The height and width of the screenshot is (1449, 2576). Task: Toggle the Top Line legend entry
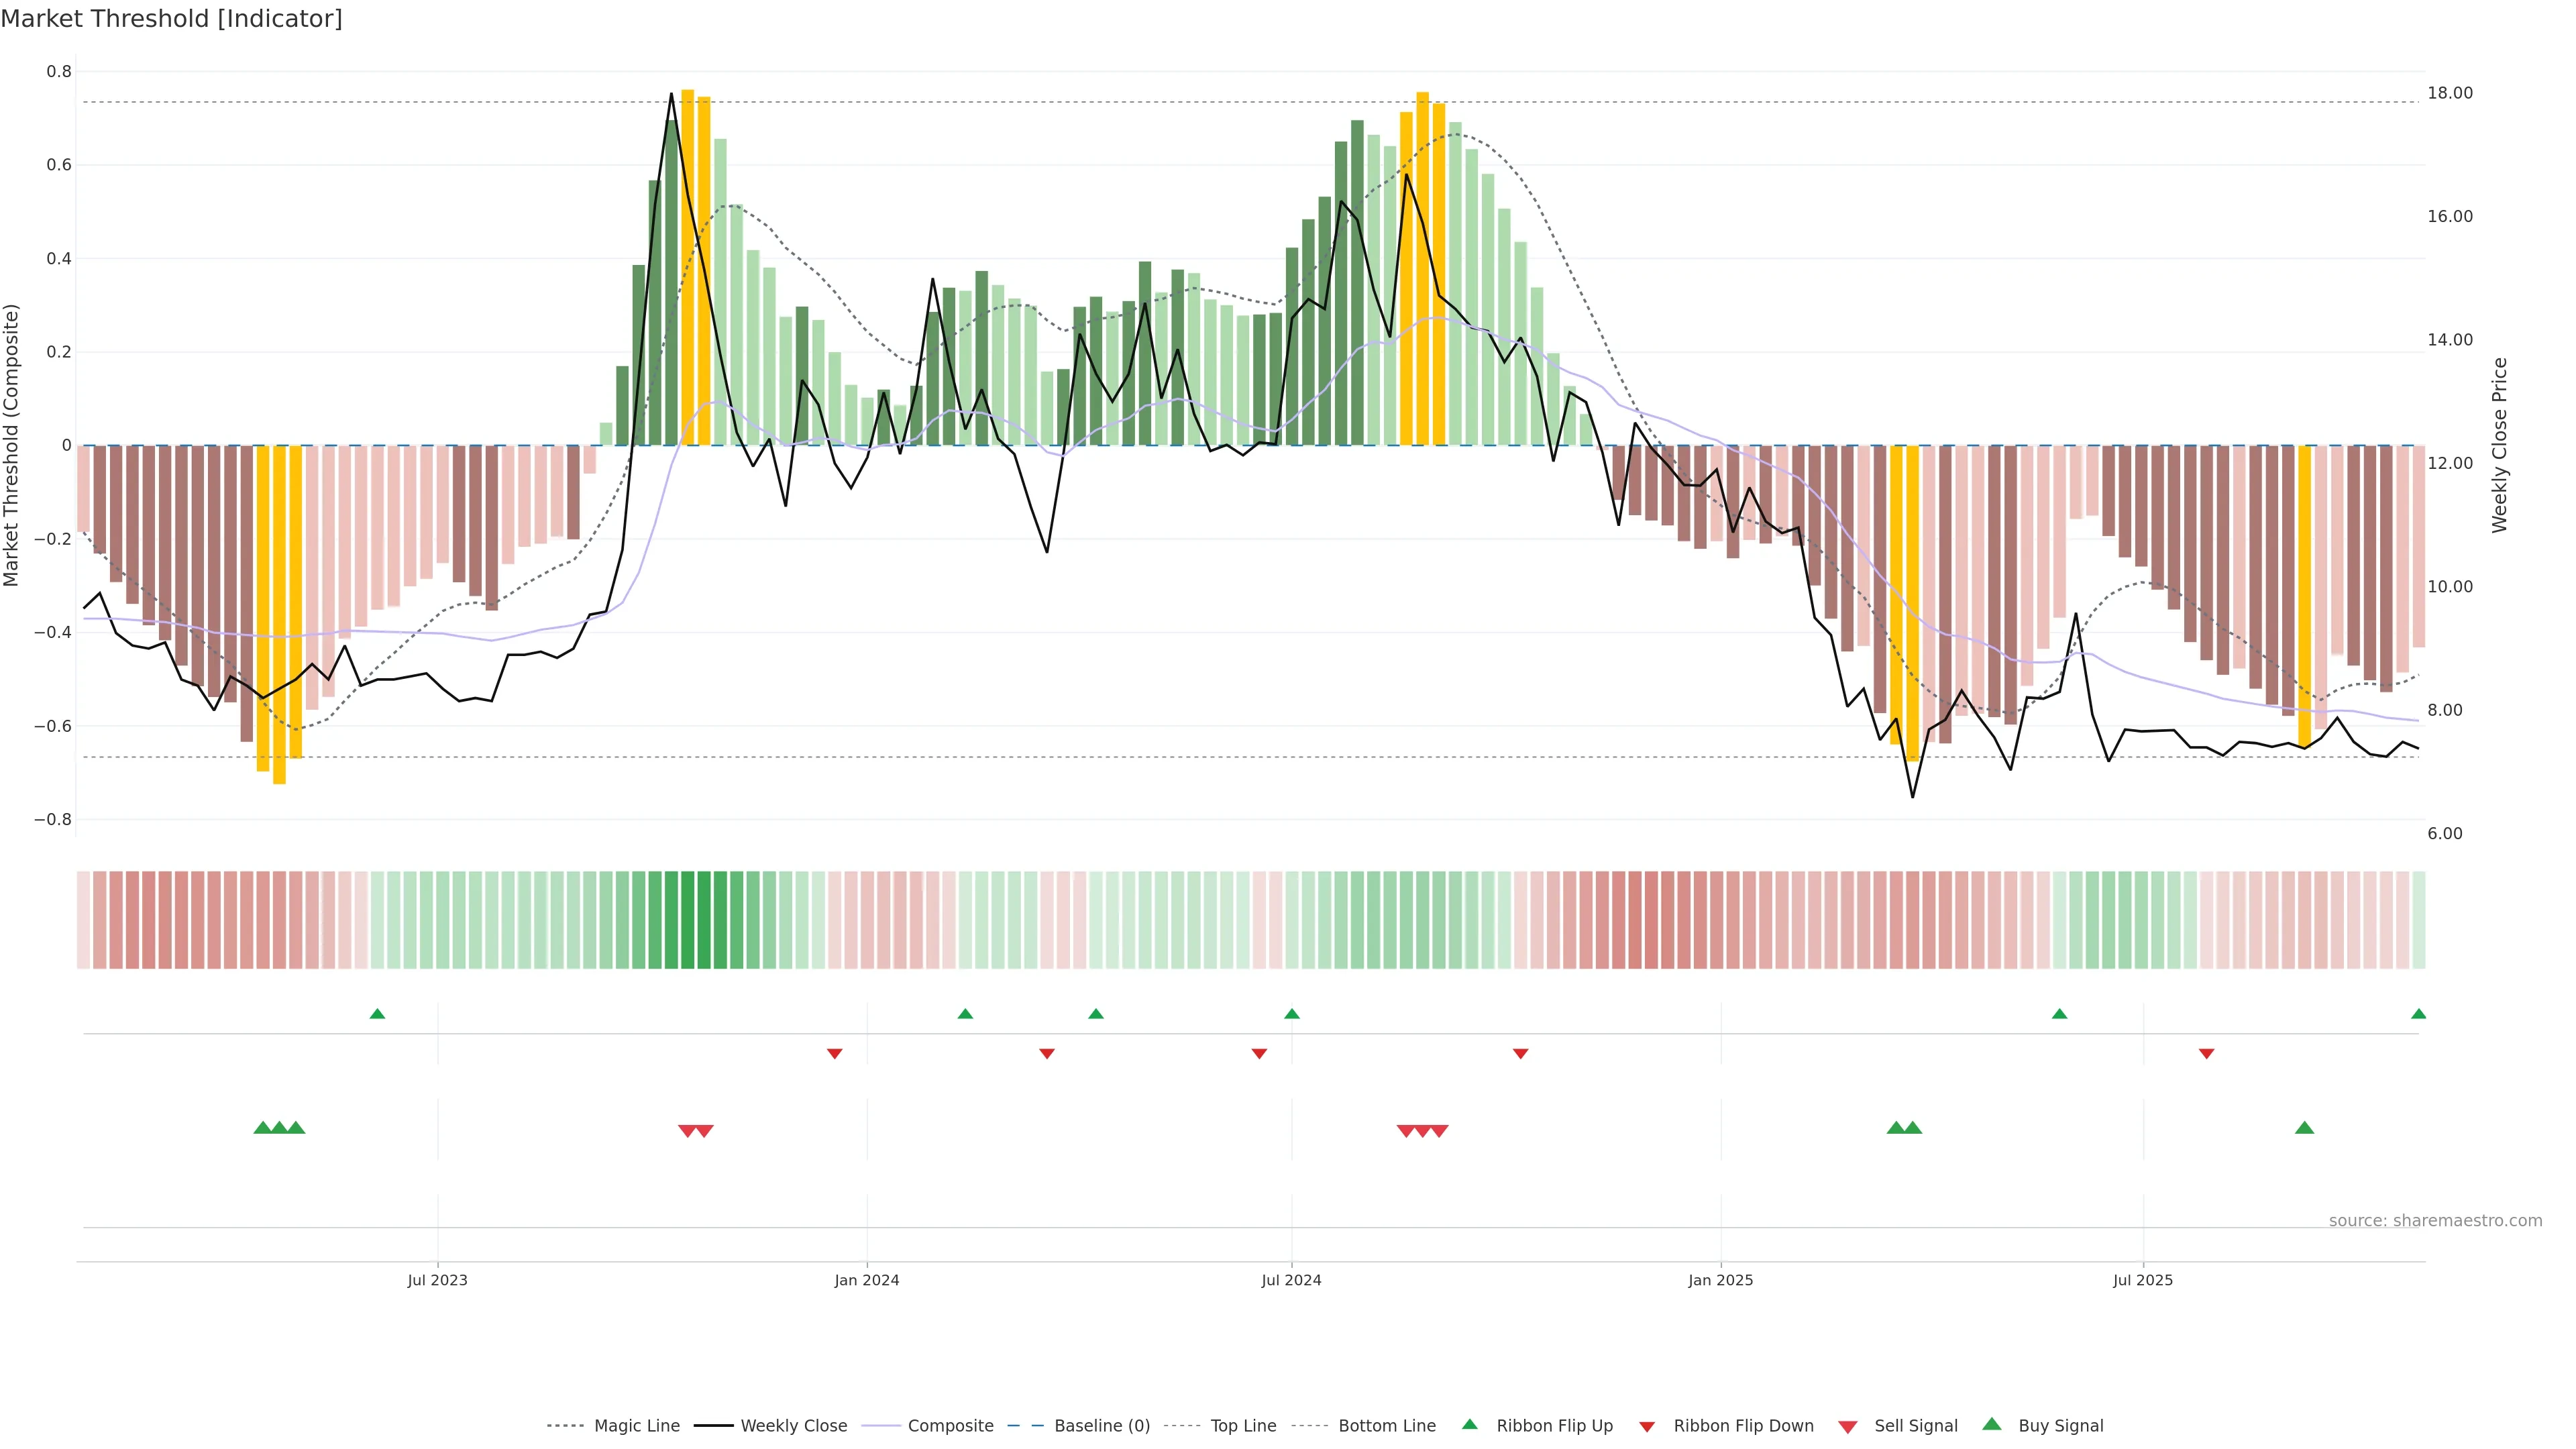coord(1243,1426)
